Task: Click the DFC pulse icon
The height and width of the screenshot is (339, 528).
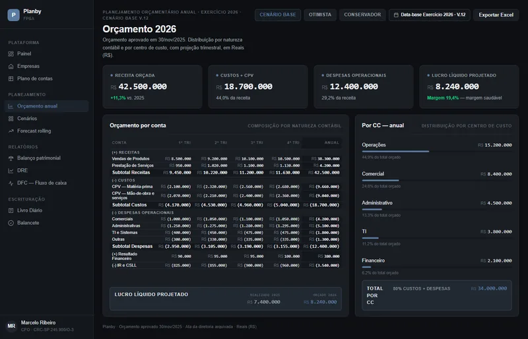Action: 11,183
